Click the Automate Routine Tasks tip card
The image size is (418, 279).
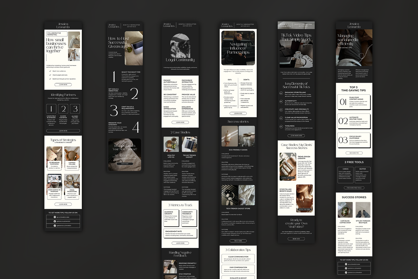tap(354, 121)
